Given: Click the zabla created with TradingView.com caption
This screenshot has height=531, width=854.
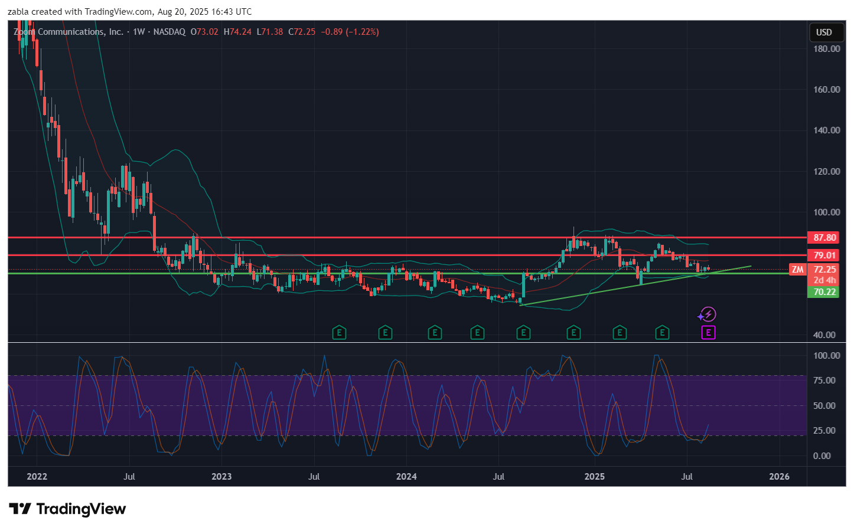Looking at the screenshot, I should [130, 12].
